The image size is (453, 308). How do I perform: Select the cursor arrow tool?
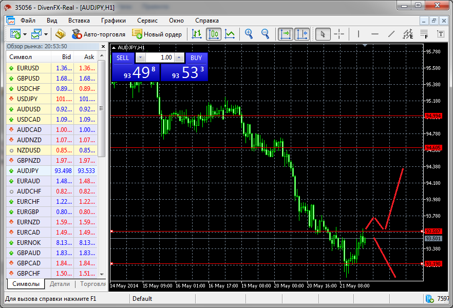tap(323, 34)
